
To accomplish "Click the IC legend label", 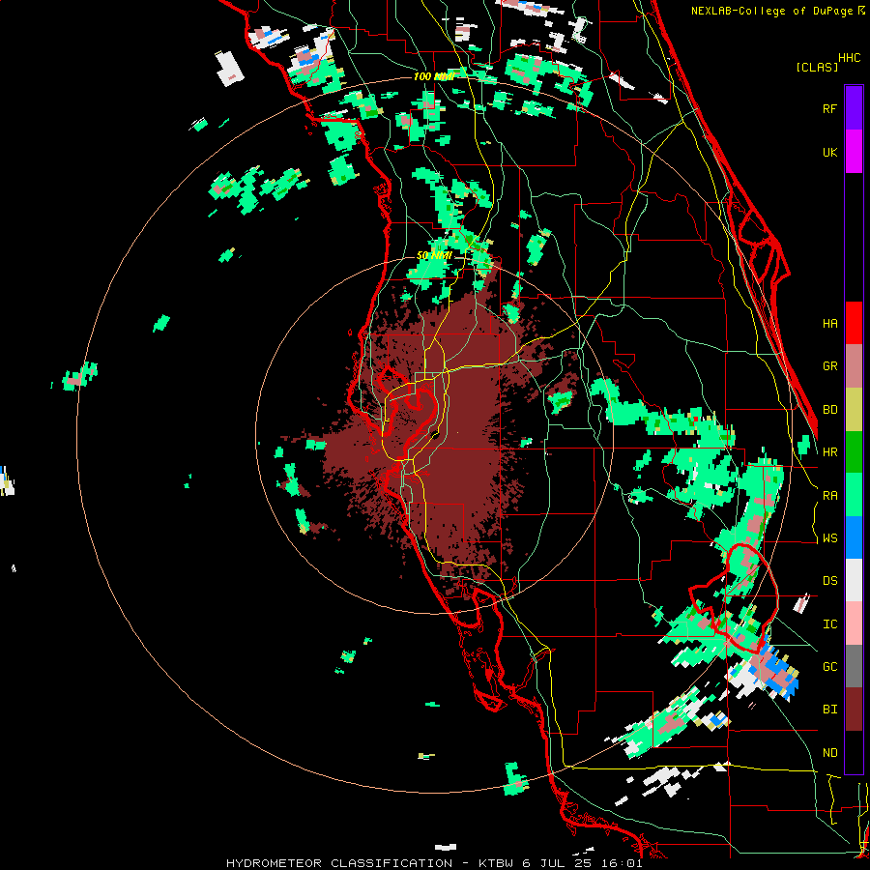I will point(829,624).
